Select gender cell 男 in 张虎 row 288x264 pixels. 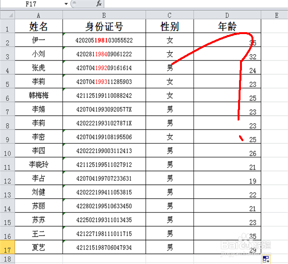[x=169, y=68]
